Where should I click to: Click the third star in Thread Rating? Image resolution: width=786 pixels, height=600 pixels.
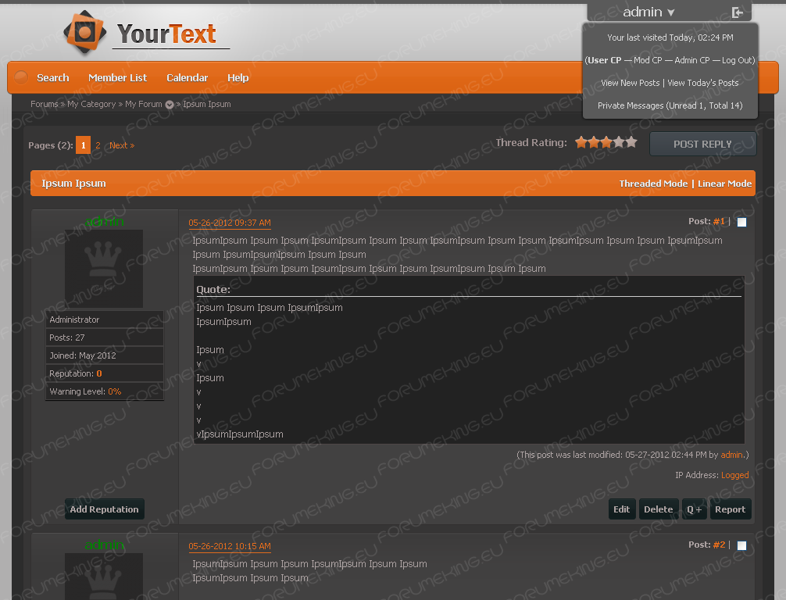606,142
